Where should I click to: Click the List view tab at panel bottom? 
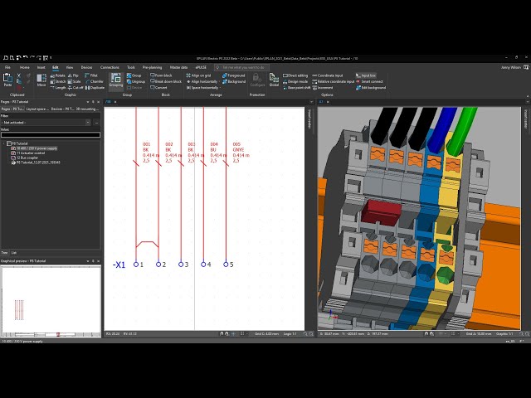[x=14, y=253]
